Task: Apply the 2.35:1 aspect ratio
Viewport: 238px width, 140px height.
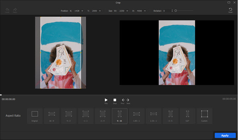Action: [x=153, y=115]
